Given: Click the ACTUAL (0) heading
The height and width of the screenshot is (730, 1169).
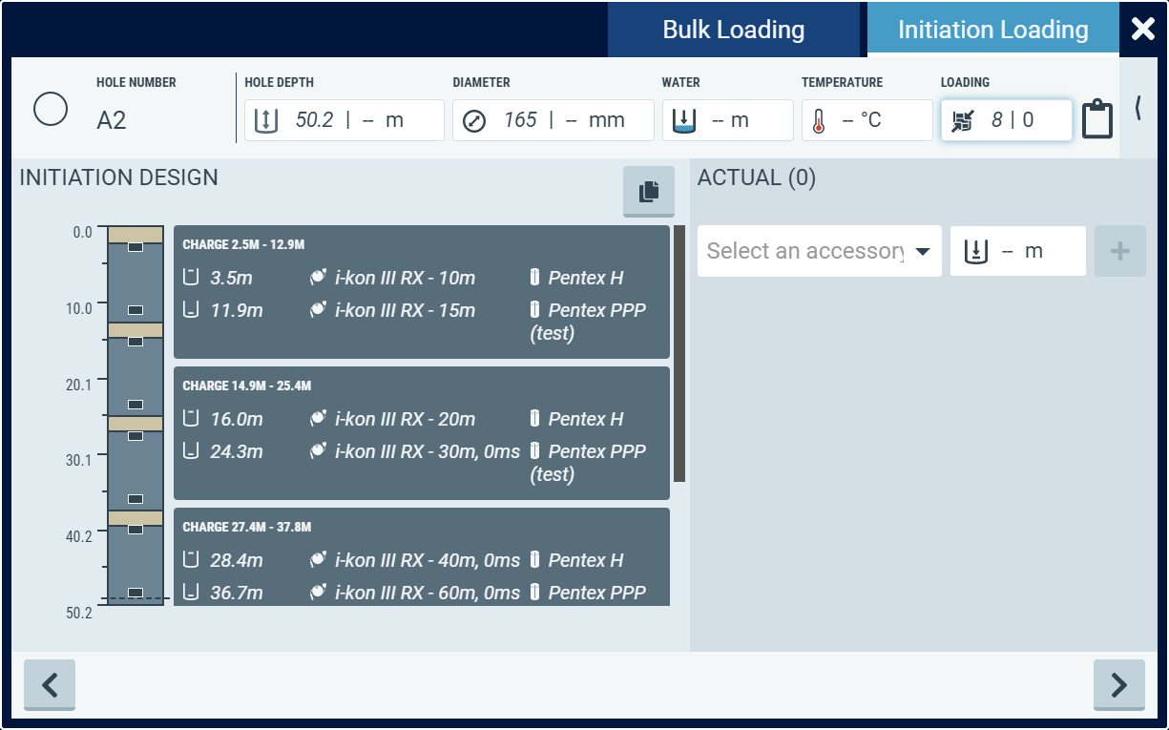Looking at the screenshot, I should click(757, 177).
